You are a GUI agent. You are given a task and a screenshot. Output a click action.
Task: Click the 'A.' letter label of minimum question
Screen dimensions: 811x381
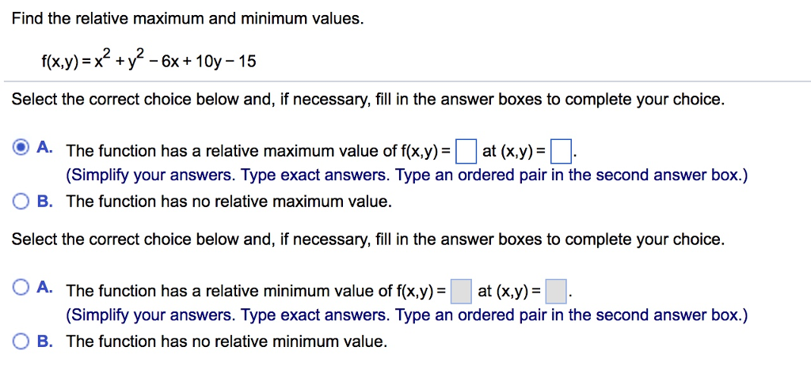click(x=44, y=287)
